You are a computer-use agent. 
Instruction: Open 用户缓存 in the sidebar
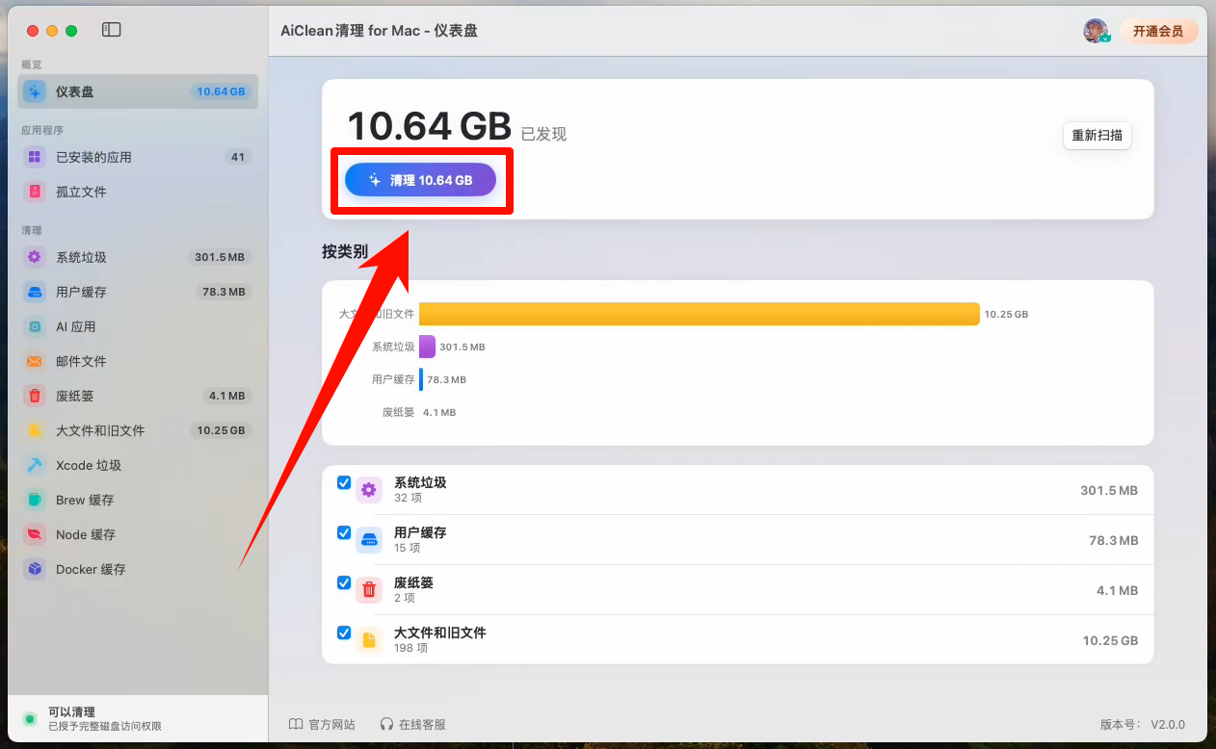click(138, 292)
